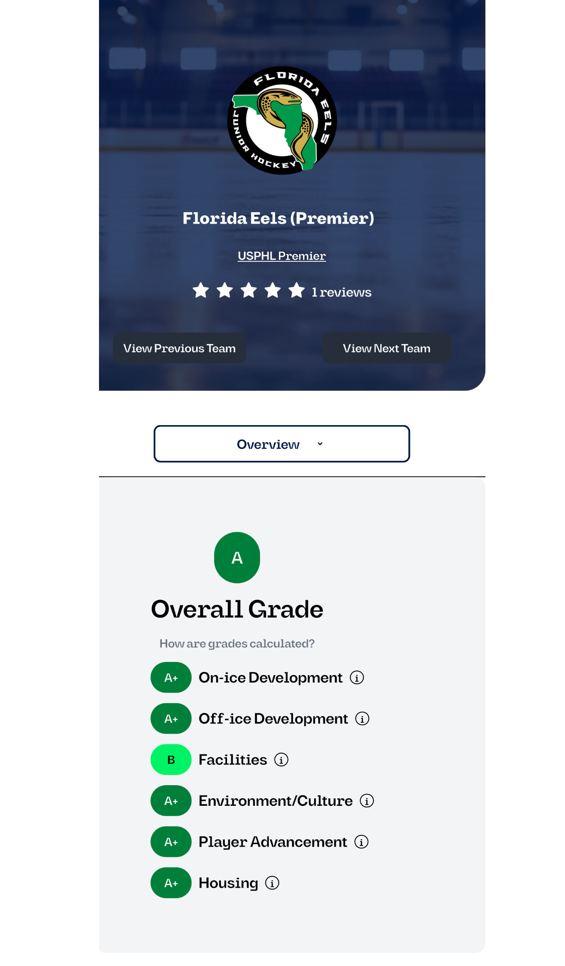Click the A+ badge beside On-ice Development
This screenshot has height=966, width=565.
tap(171, 678)
